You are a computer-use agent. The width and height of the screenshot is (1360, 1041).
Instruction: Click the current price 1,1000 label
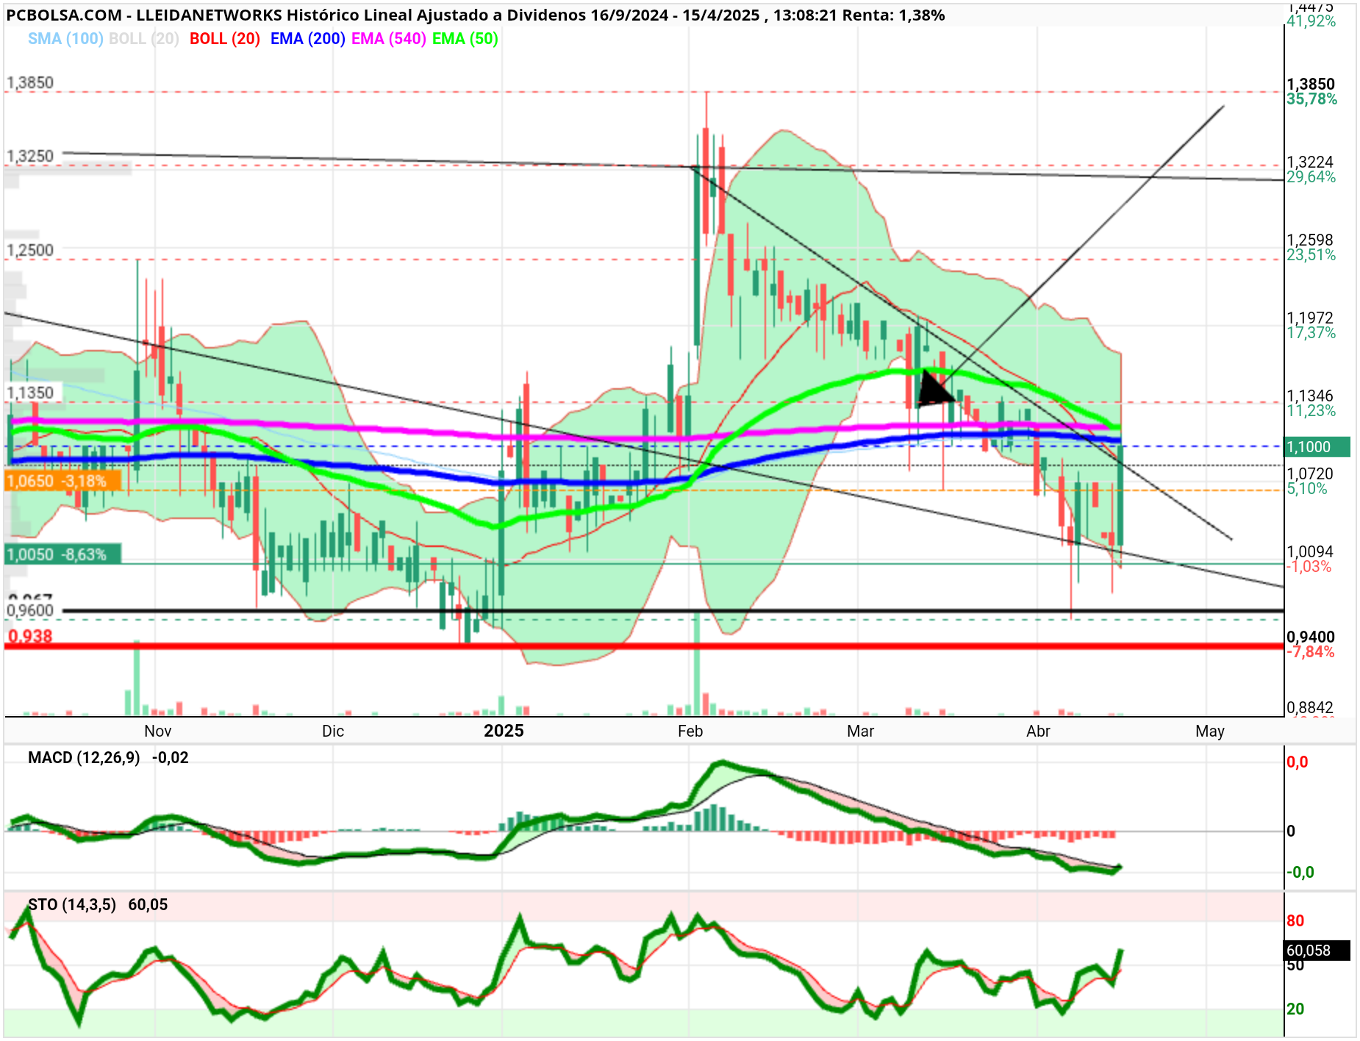[1317, 447]
